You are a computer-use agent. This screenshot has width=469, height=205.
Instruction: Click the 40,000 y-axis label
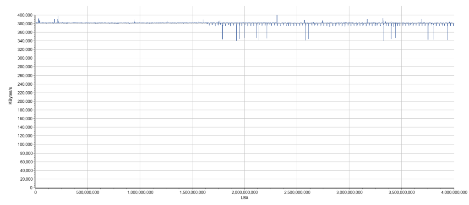coord(26,171)
